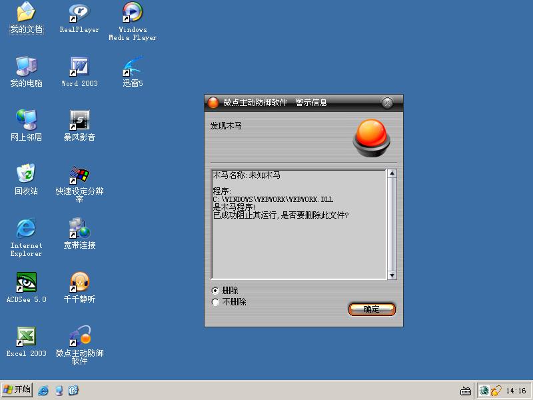This screenshot has height=400, width=533.
Task: Click the green globe system tray icon
Action: pyautogui.click(x=484, y=391)
